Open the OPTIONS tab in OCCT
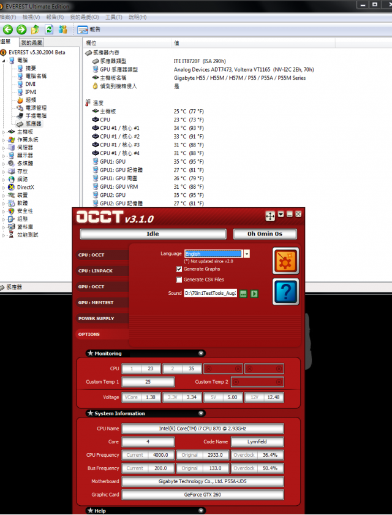 pyautogui.click(x=103, y=334)
